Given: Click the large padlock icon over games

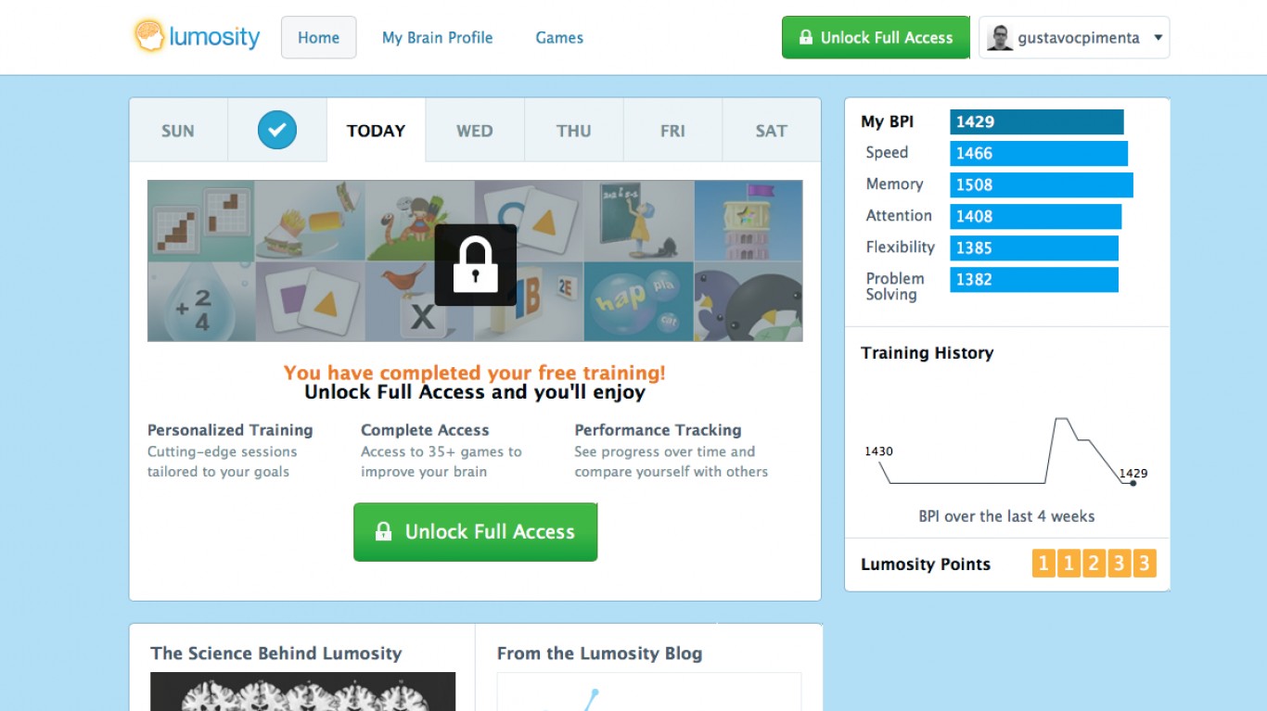Looking at the screenshot, I should point(475,265).
